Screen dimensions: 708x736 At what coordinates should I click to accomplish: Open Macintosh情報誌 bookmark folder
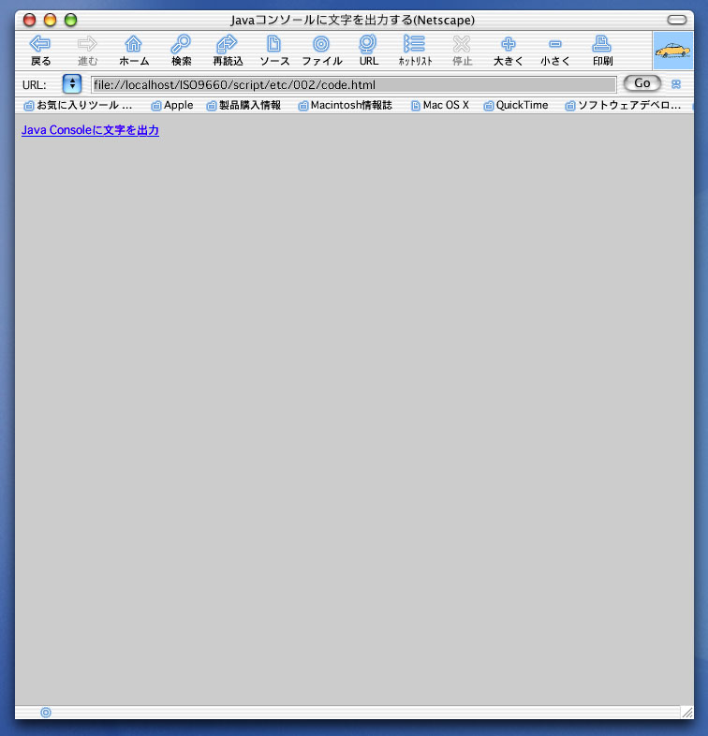tap(345, 105)
